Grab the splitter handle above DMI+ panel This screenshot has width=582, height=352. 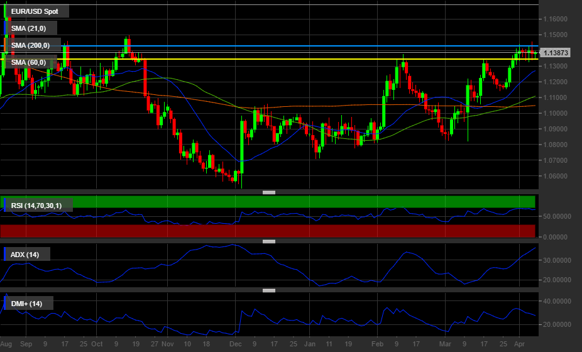pos(269,290)
